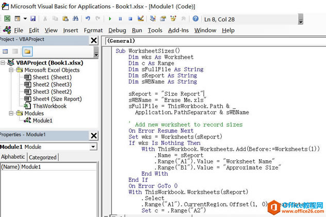326x217 pixels.
Task: Click the Copy toolbar icon
Action: pyautogui.click(x=55, y=19)
